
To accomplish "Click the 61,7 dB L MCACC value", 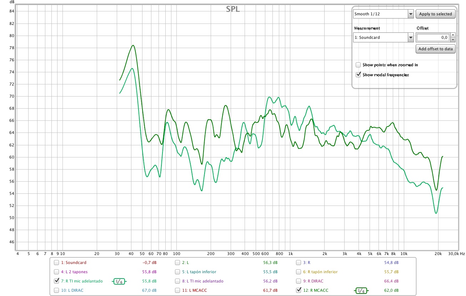I will click(x=271, y=290).
